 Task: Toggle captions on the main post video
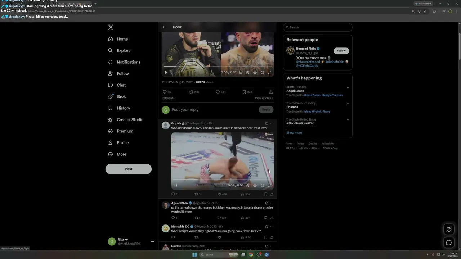(x=241, y=72)
